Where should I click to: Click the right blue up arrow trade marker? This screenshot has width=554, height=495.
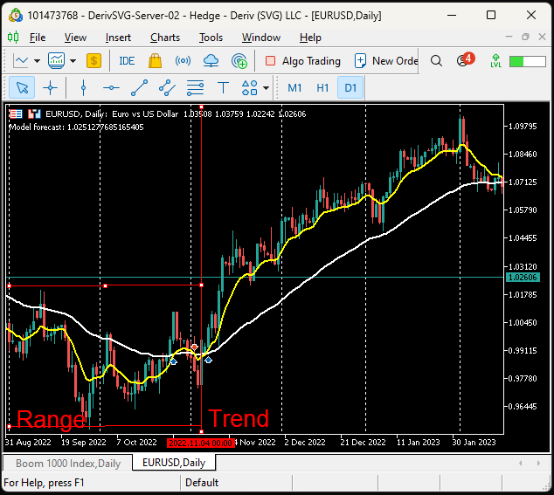209,360
